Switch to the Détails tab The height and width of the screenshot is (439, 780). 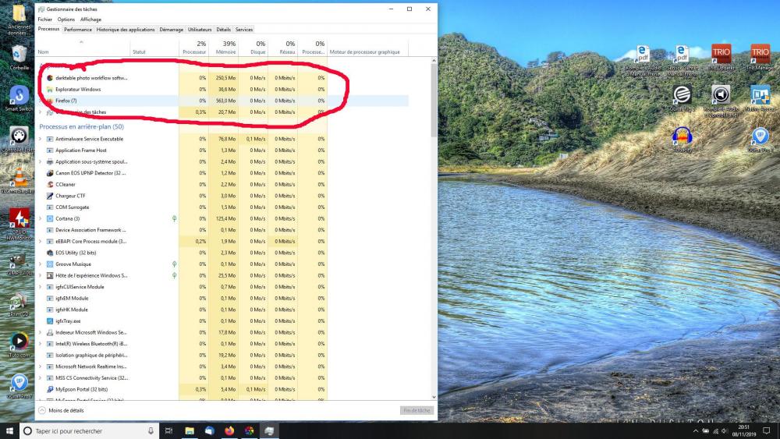(223, 30)
